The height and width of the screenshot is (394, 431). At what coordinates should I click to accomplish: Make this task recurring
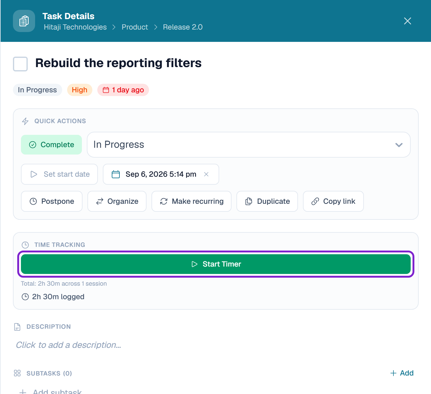[x=191, y=201]
